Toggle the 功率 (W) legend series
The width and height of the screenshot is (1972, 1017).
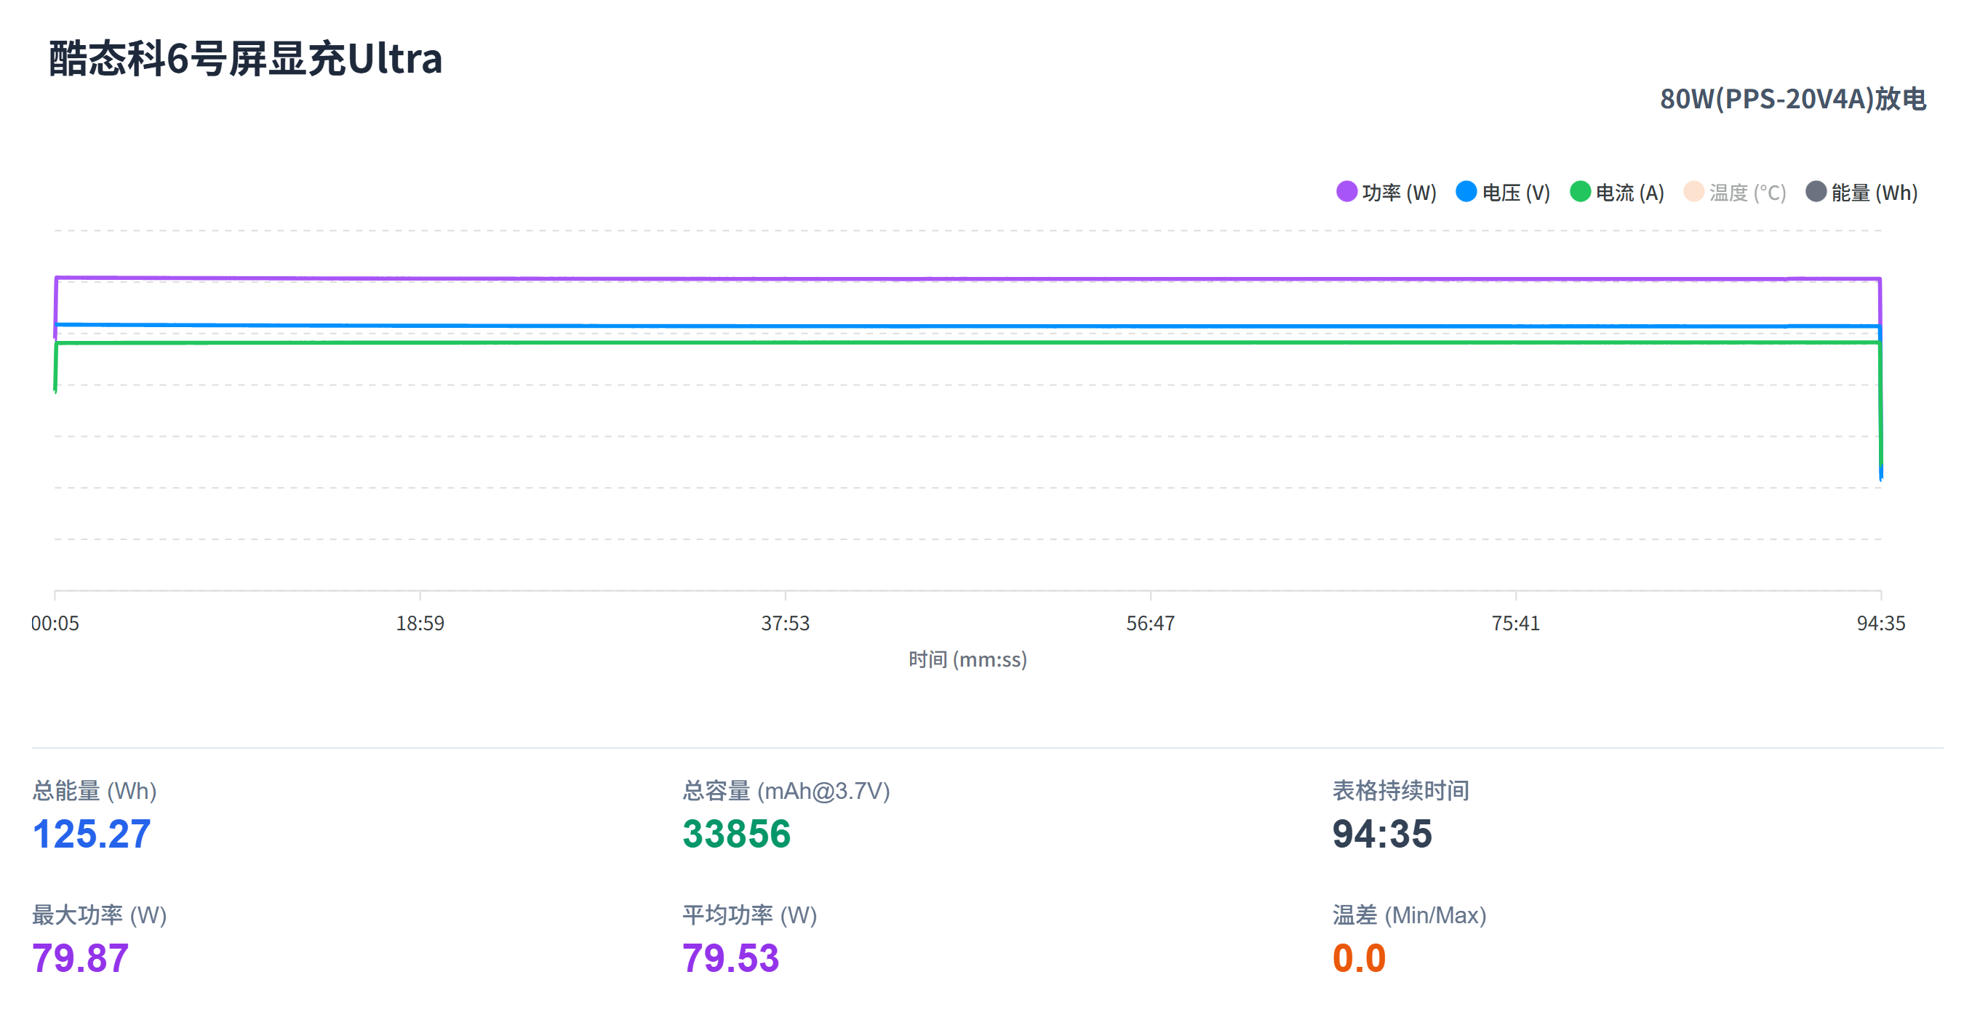click(1386, 192)
